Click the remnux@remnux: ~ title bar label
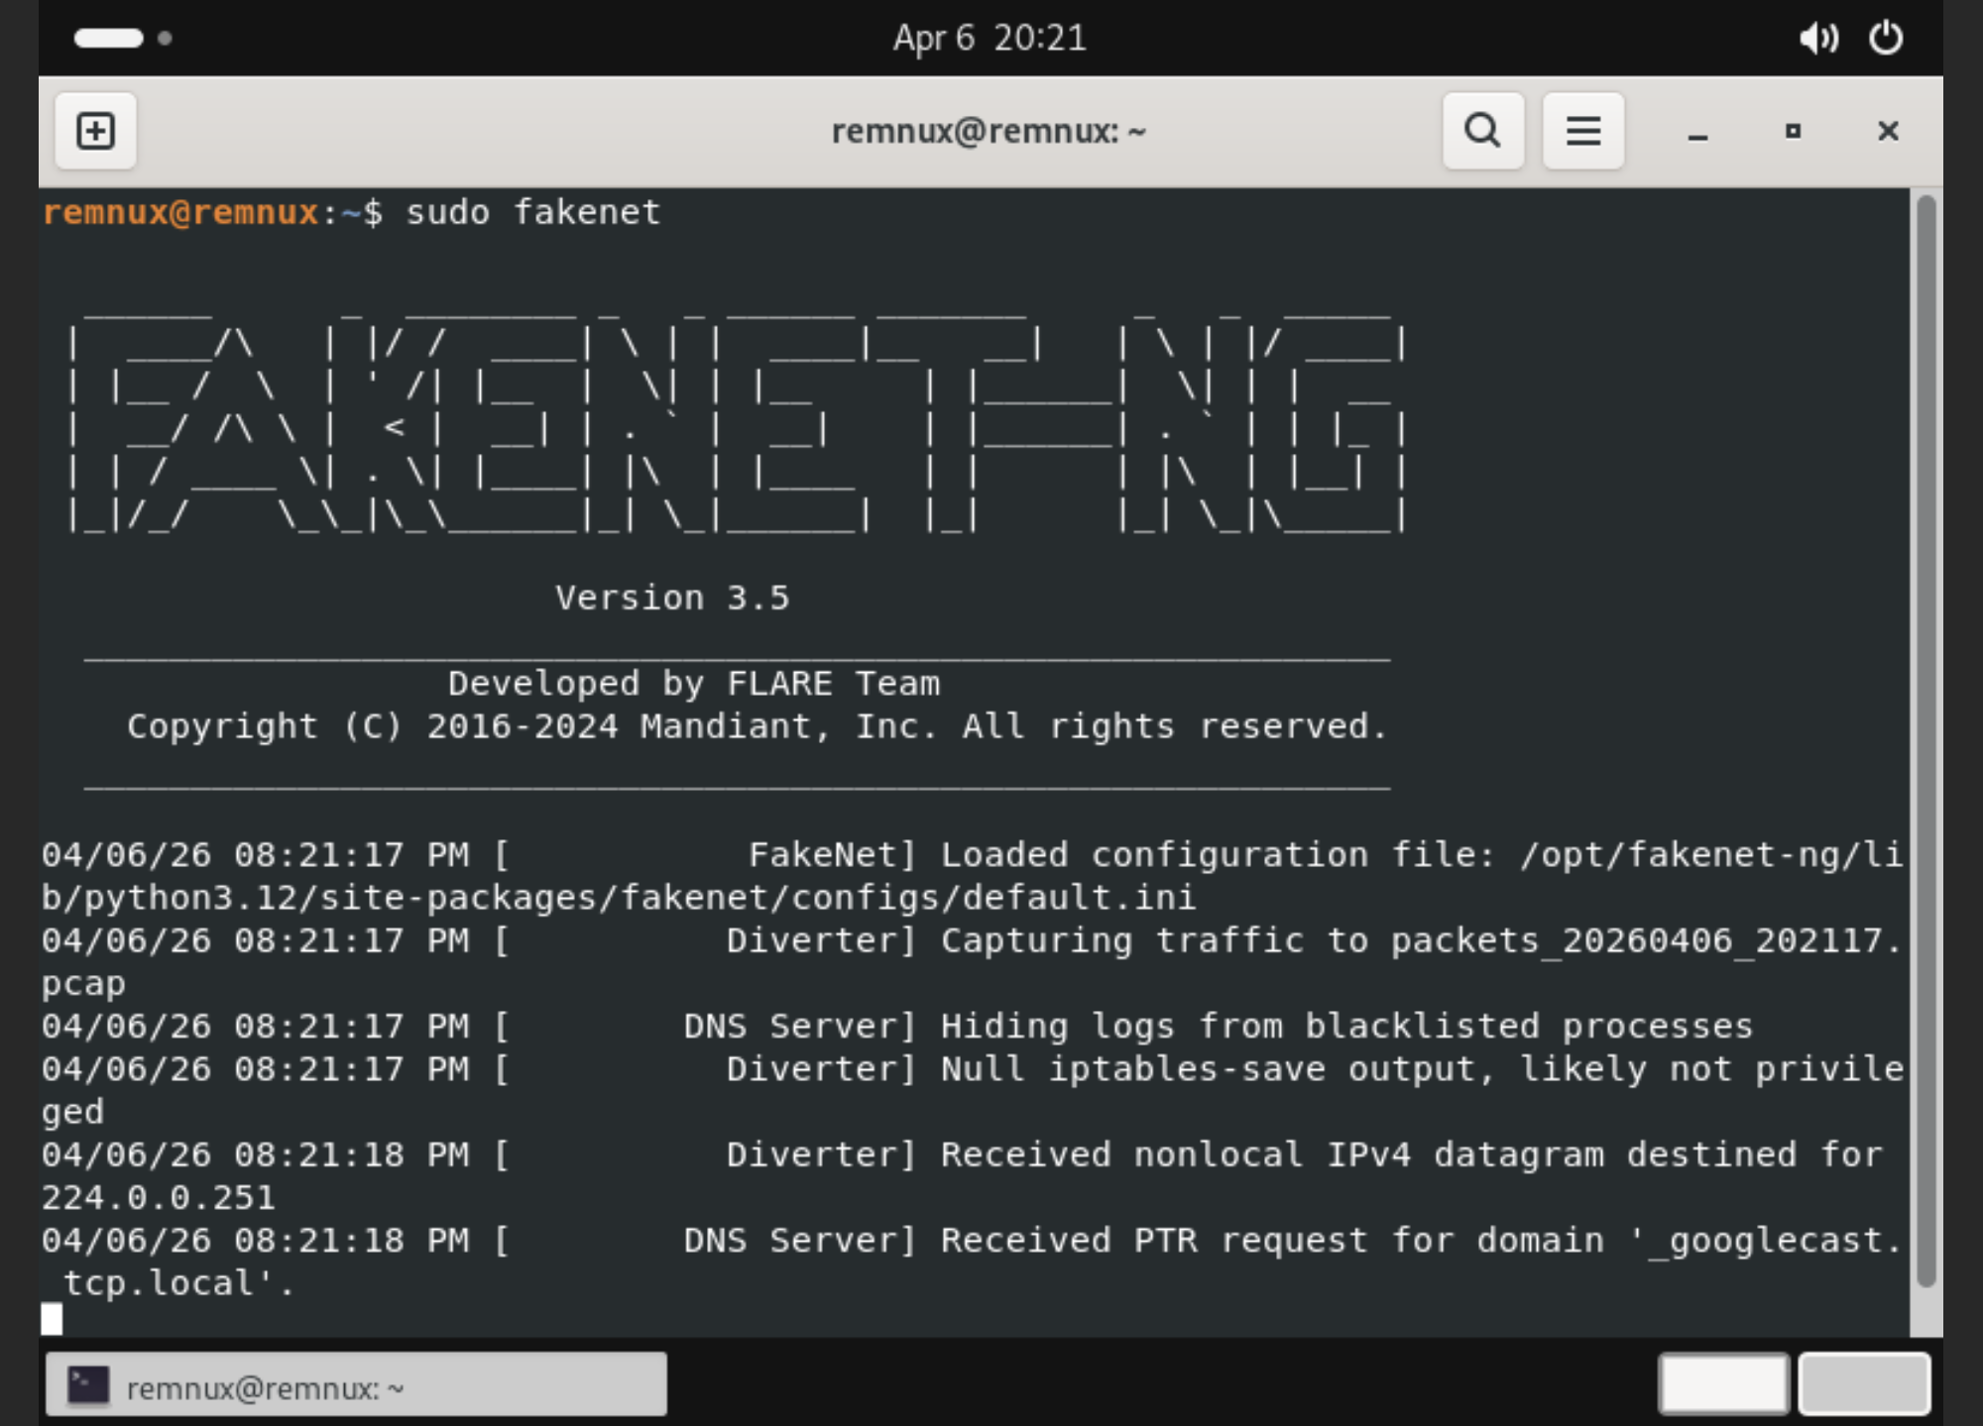1983x1426 pixels. pyautogui.click(x=989, y=130)
